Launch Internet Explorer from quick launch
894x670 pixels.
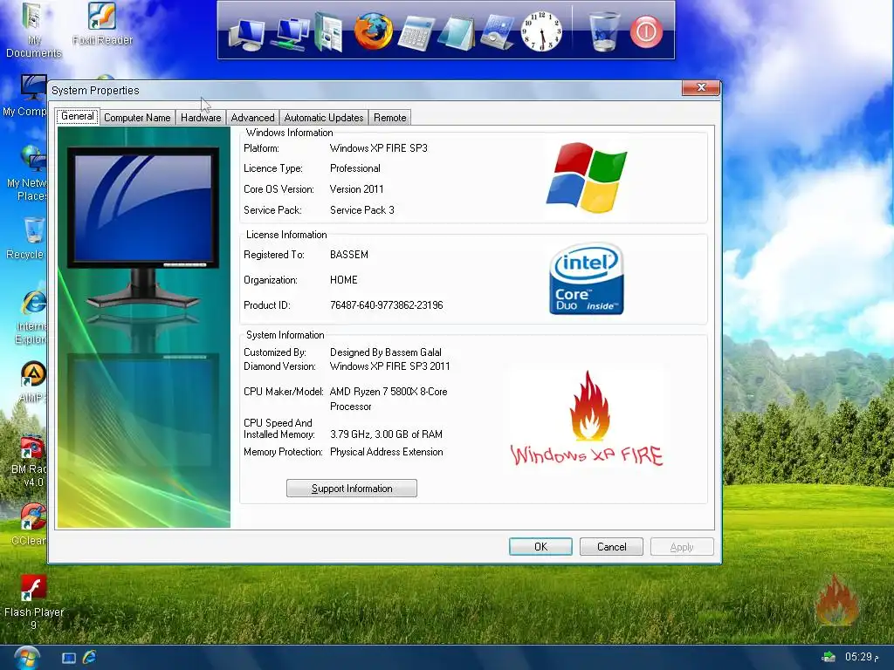[x=89, y=658]
